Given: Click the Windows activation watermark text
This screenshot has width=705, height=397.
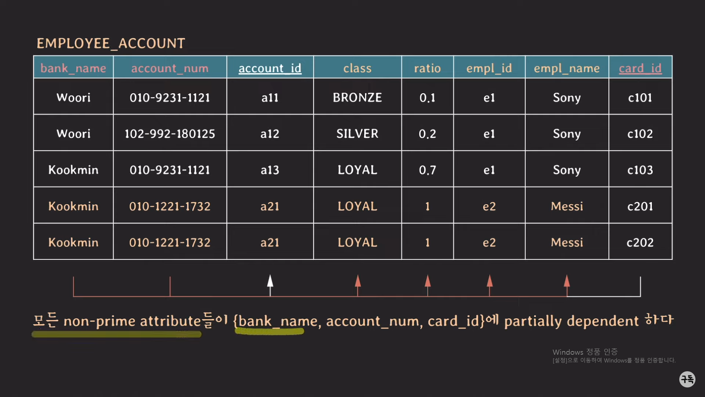Looking at the screenshot, I should tap(613, 356).
